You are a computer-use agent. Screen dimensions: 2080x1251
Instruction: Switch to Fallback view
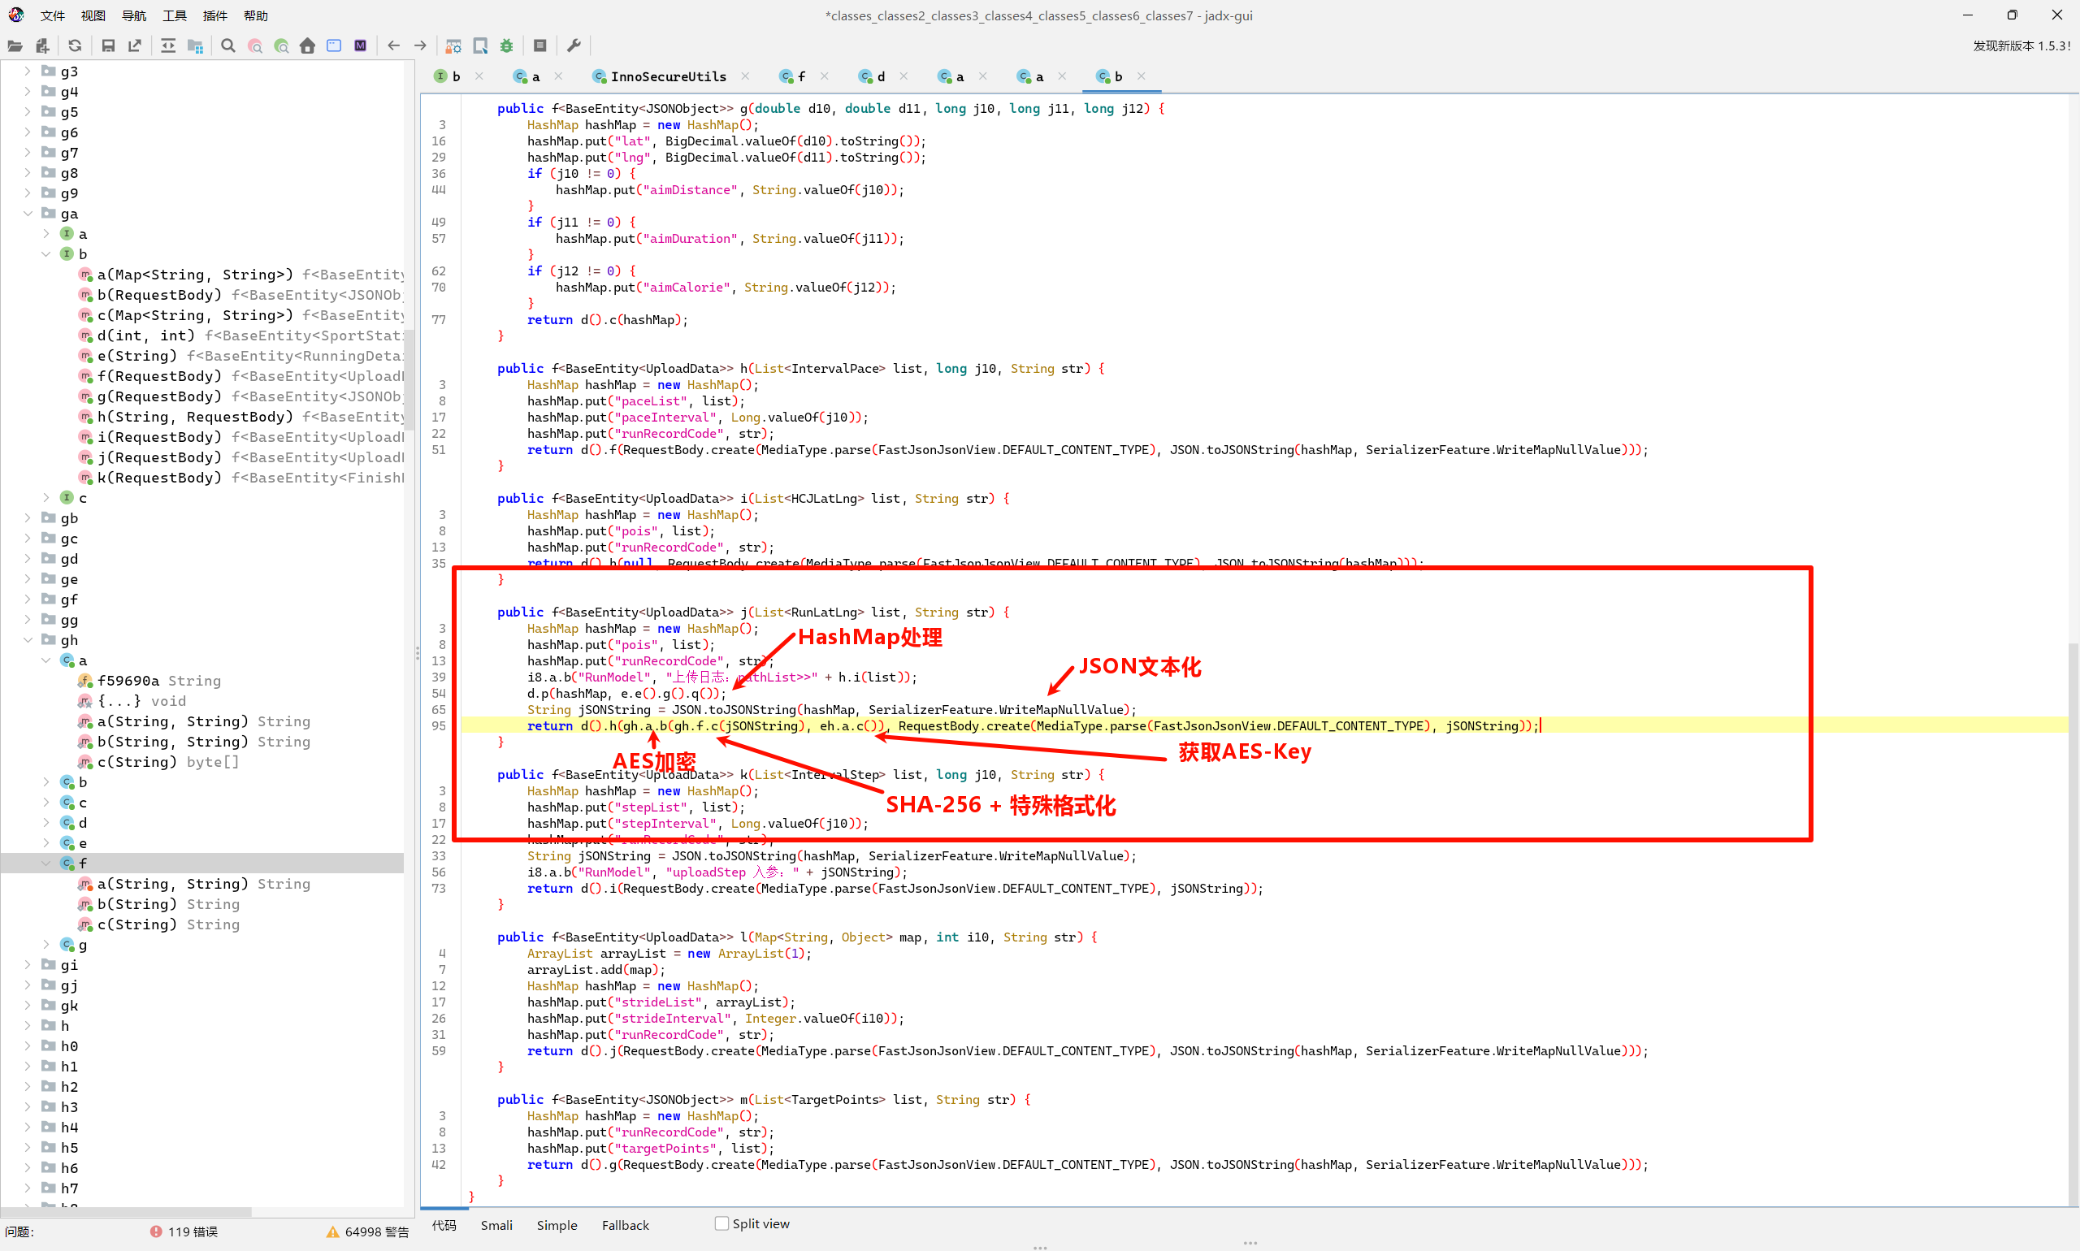625,1225
